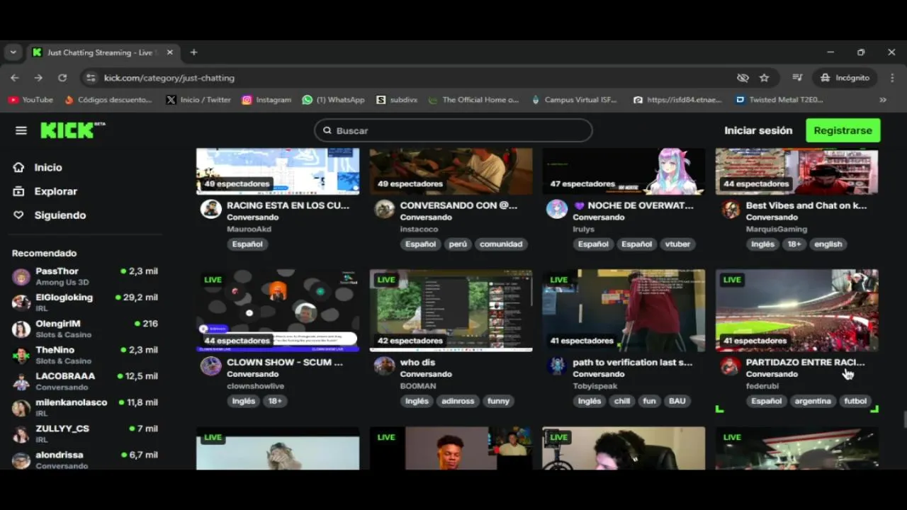The image size is (907, 510).
Task: Click the kick.com address bar URL
Action: (x=169, y=78)
